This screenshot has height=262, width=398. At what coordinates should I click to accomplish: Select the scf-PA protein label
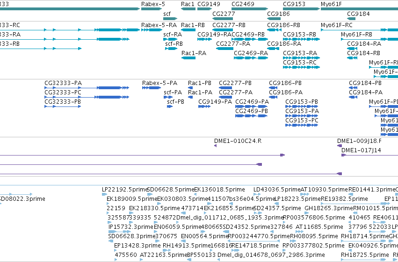173,92
